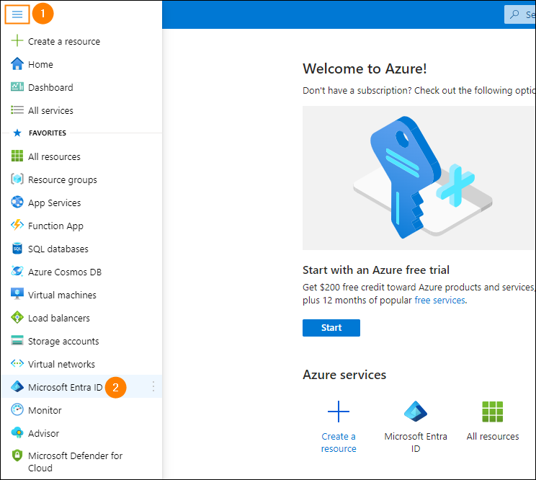
Task: Click Create a resource under Azure services
Action: tap(339, 427)
